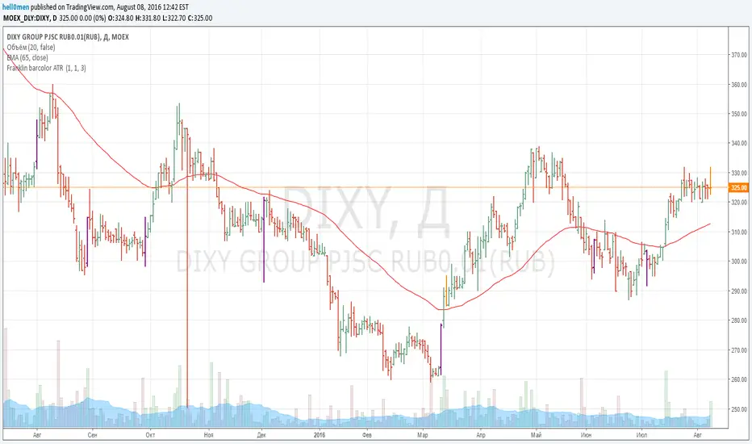This screenshot has height=444, width=752.
Task: Click the high value H:331.80
Action: (x=148, y=19)
